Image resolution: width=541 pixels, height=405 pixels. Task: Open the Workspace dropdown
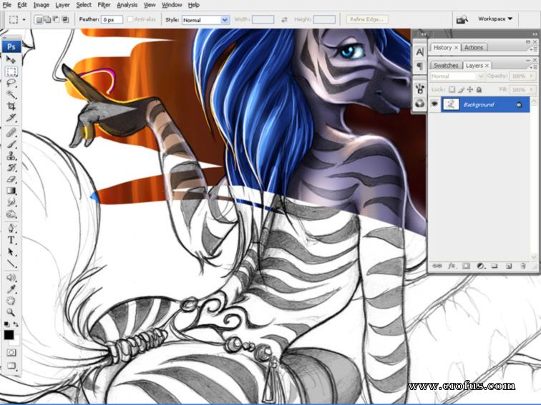click(x=495, y=19)
